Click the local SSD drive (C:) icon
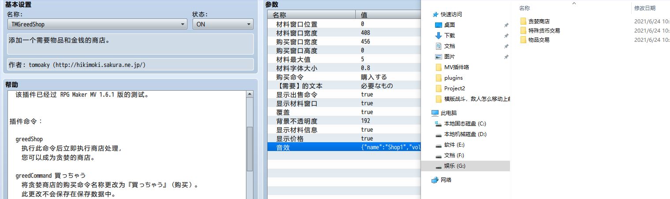The image size is (670, 199). tap(438, 124)
